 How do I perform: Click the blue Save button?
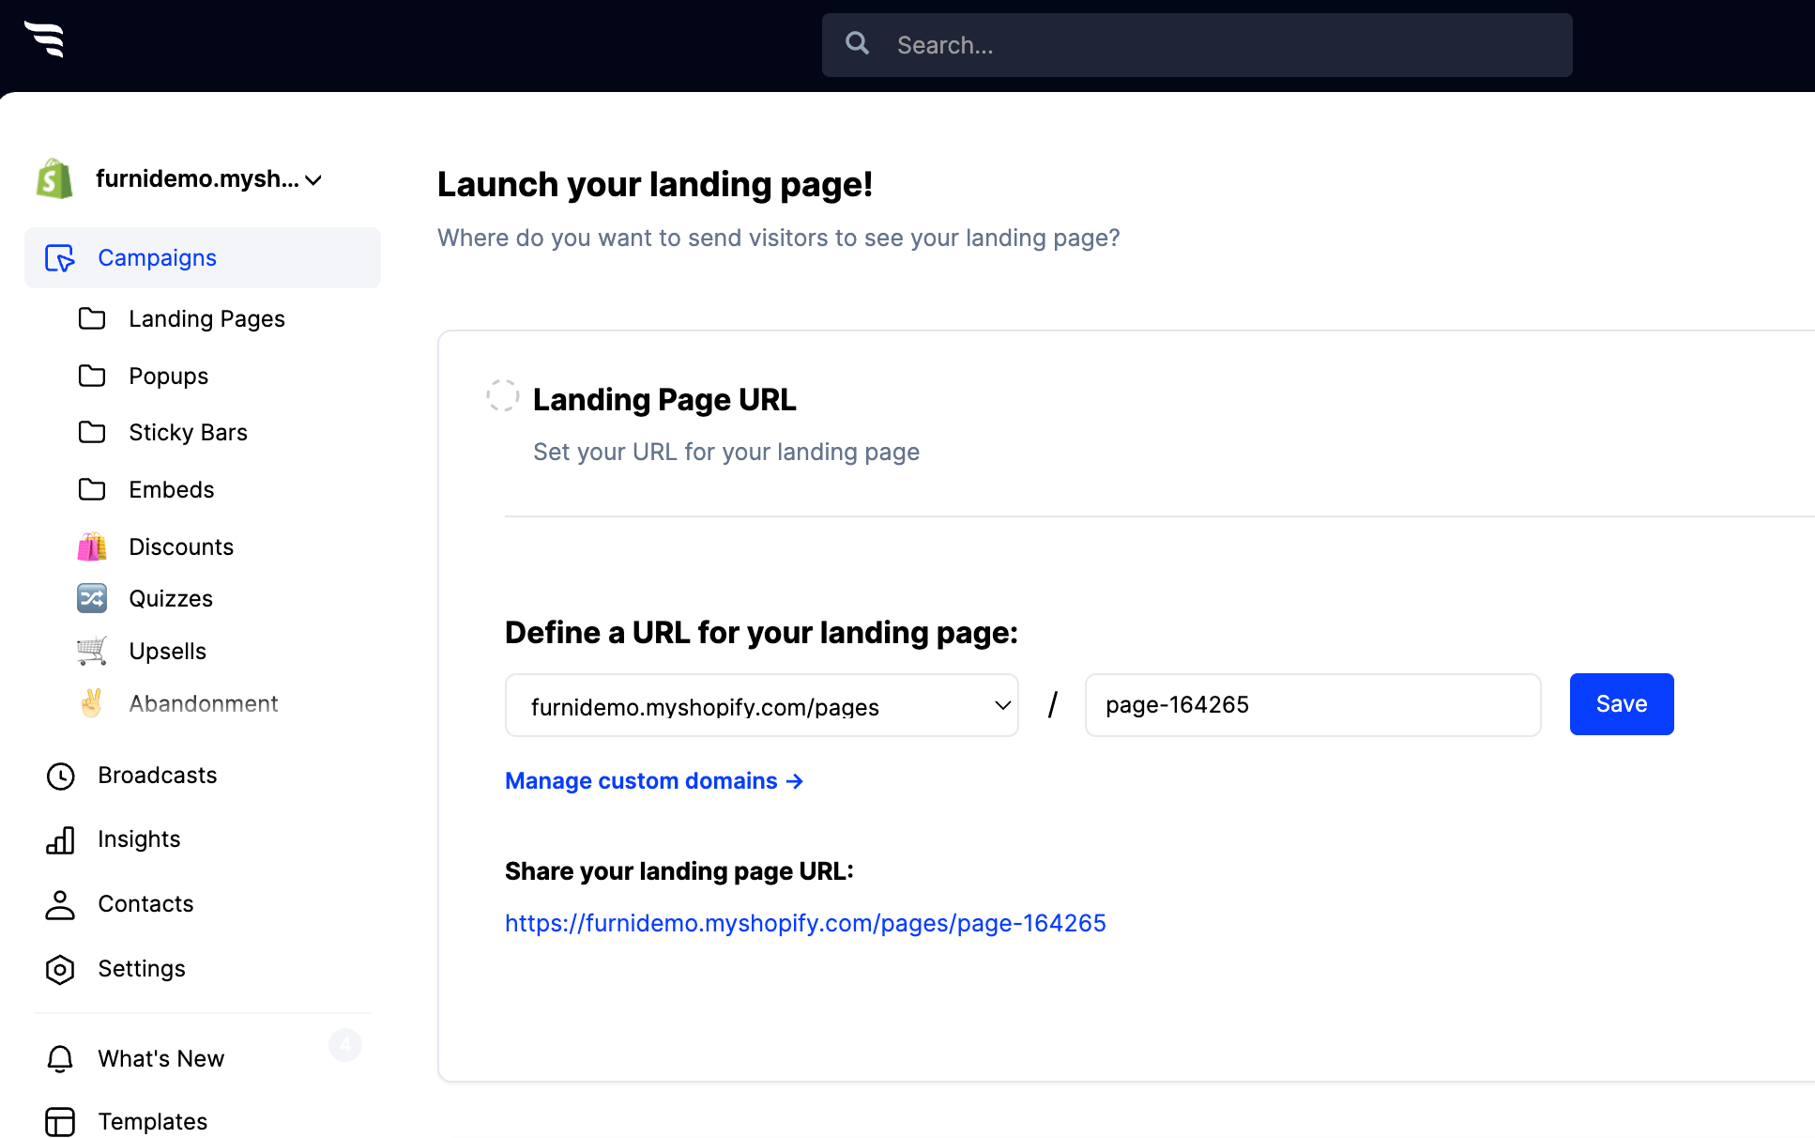1622,704
